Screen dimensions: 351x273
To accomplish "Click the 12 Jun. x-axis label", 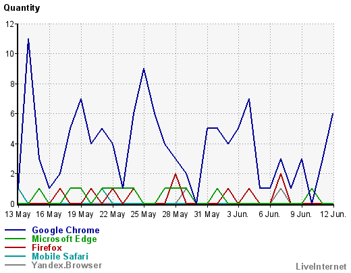I will (x=333, y=214).
